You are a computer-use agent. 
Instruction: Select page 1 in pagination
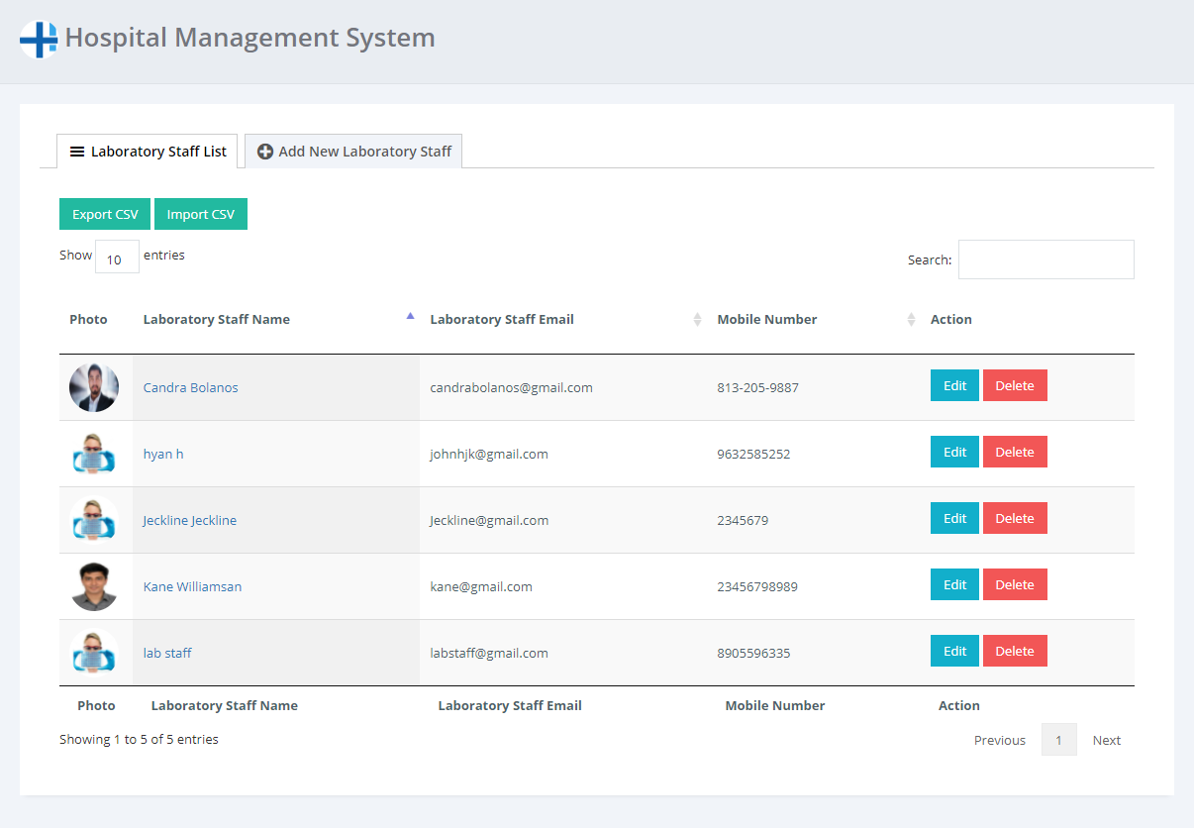tap(1058, 741)
